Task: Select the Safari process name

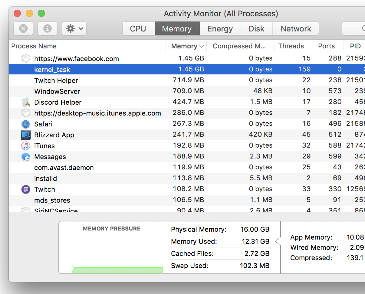Action: pyautogui.click(x=43, y=124)
